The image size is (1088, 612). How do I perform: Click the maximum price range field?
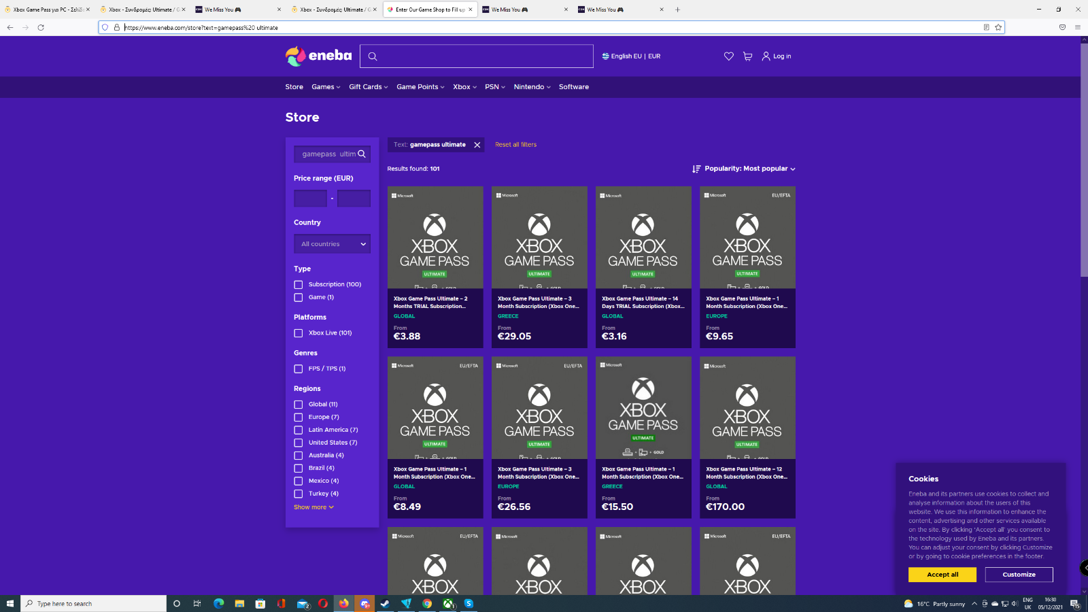click(354, 199)
